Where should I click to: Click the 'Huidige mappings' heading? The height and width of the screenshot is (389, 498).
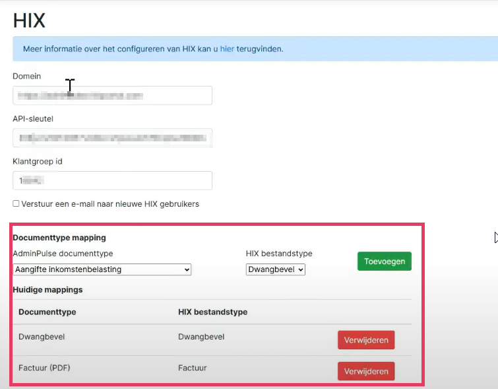pos(47,290)
